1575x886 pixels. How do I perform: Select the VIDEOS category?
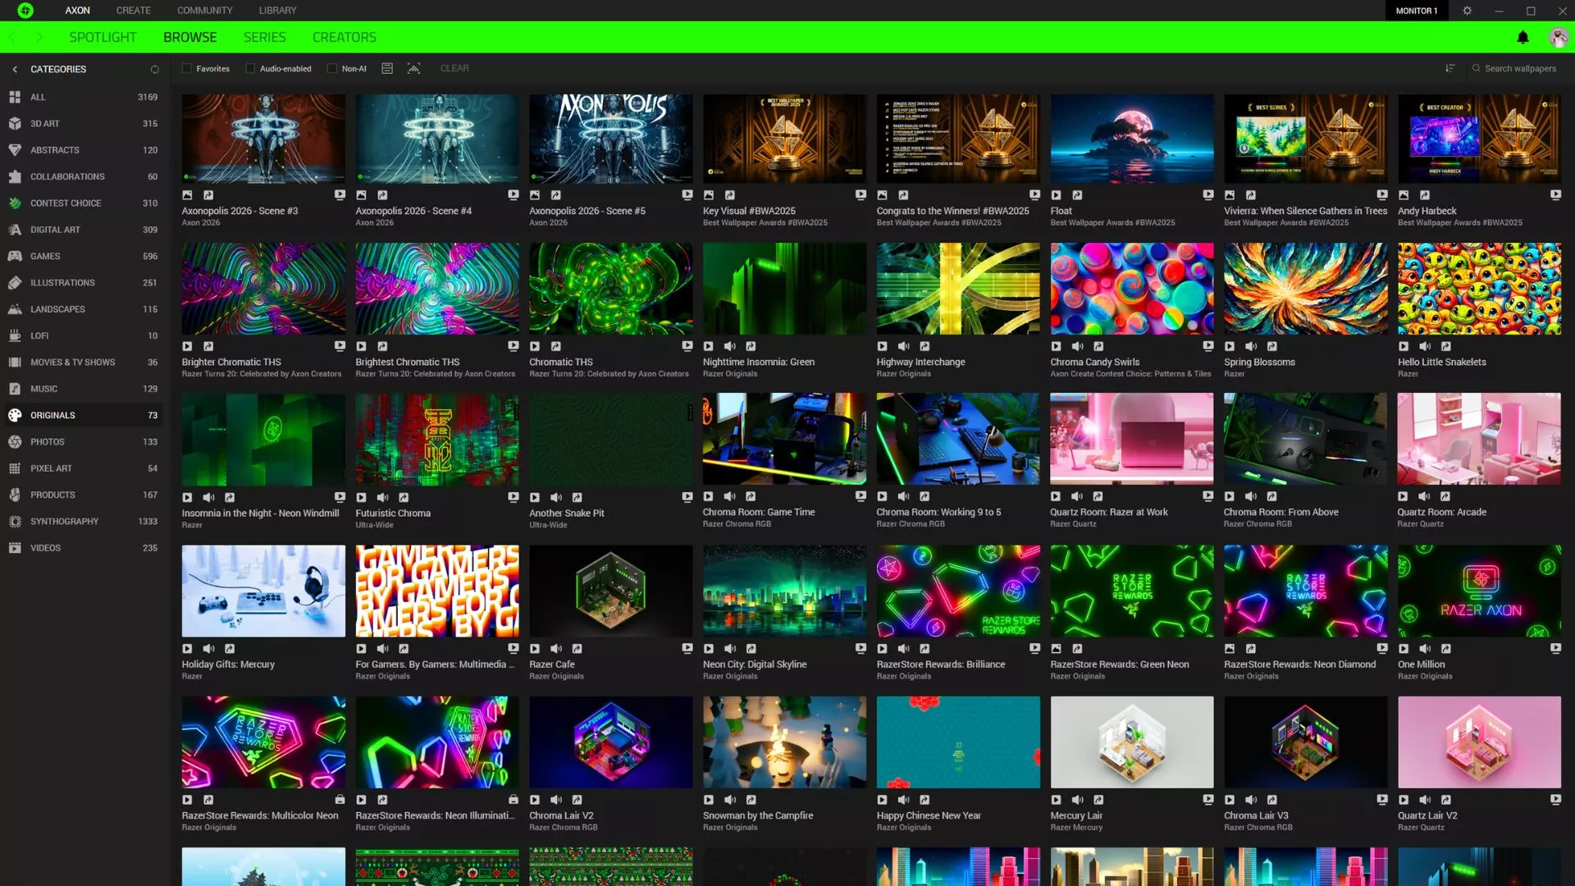click(x=82, y=548)
